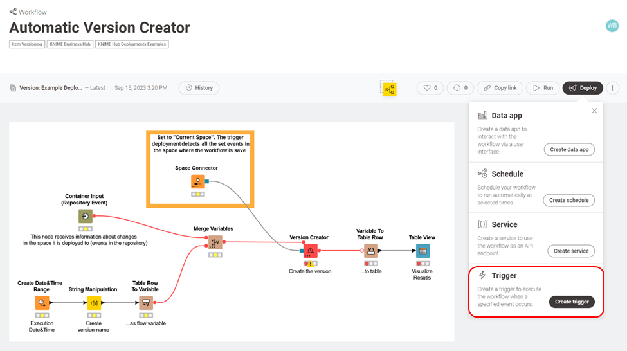Screen dimensions: 627x351
Task: Open the KNIME Hub Deployments Examples tag
Action: point(132,44)
